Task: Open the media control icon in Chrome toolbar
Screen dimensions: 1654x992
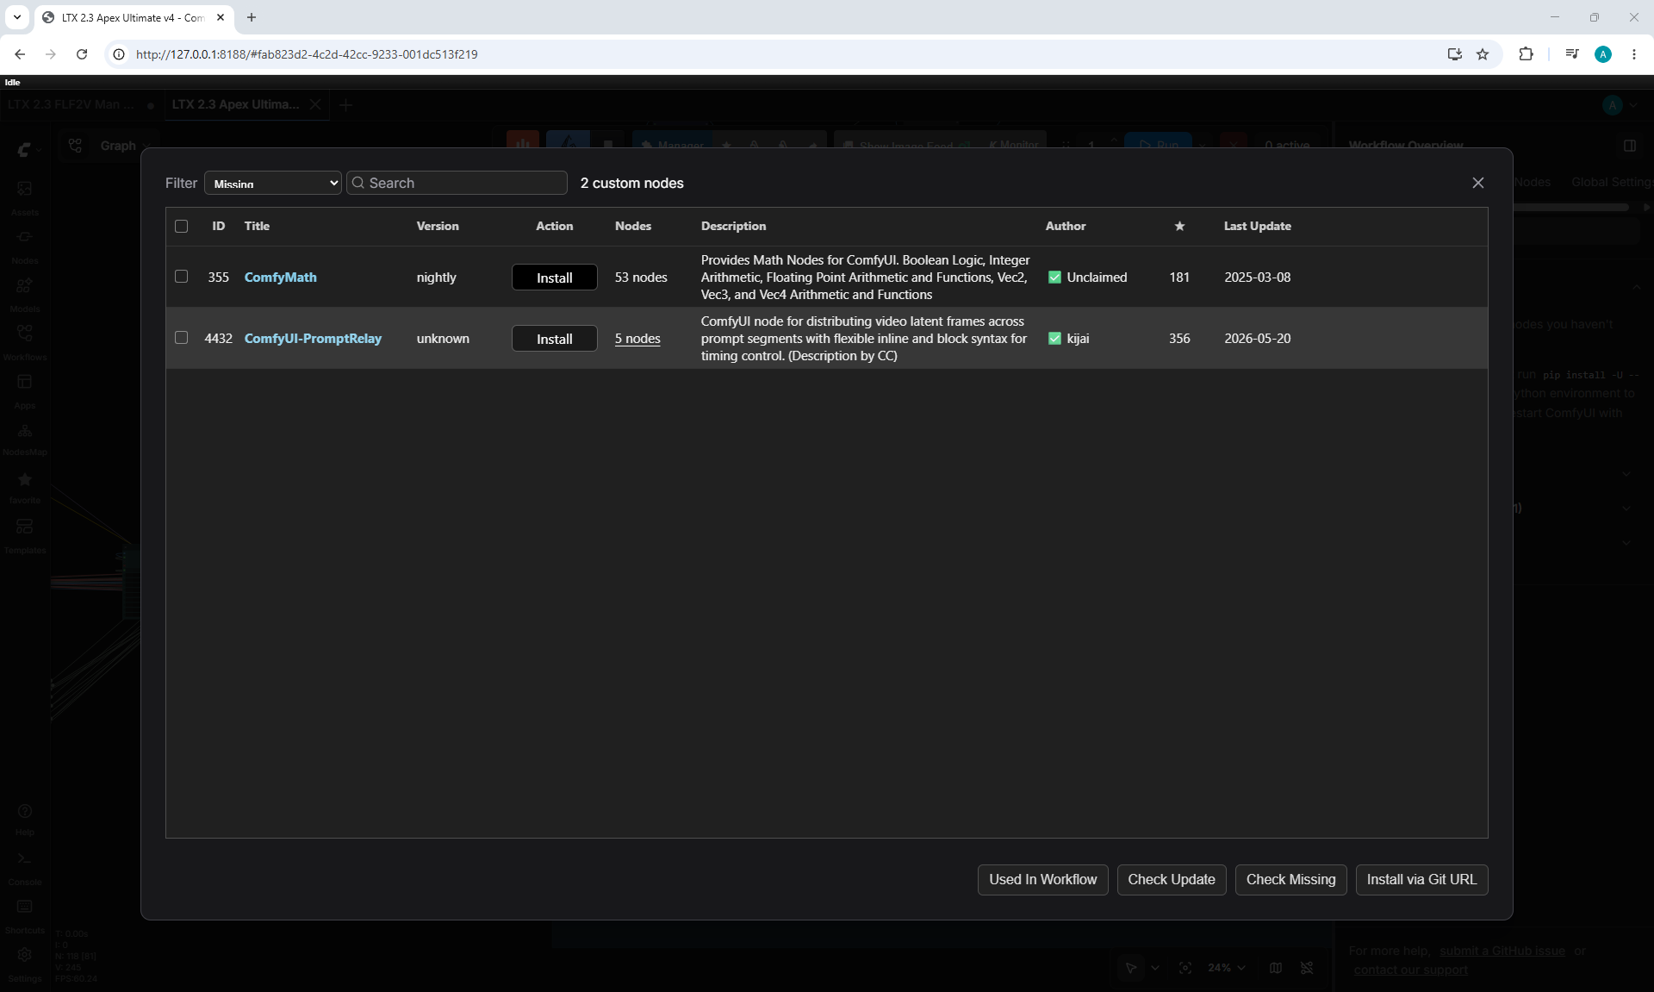Action: (1572, 54)
